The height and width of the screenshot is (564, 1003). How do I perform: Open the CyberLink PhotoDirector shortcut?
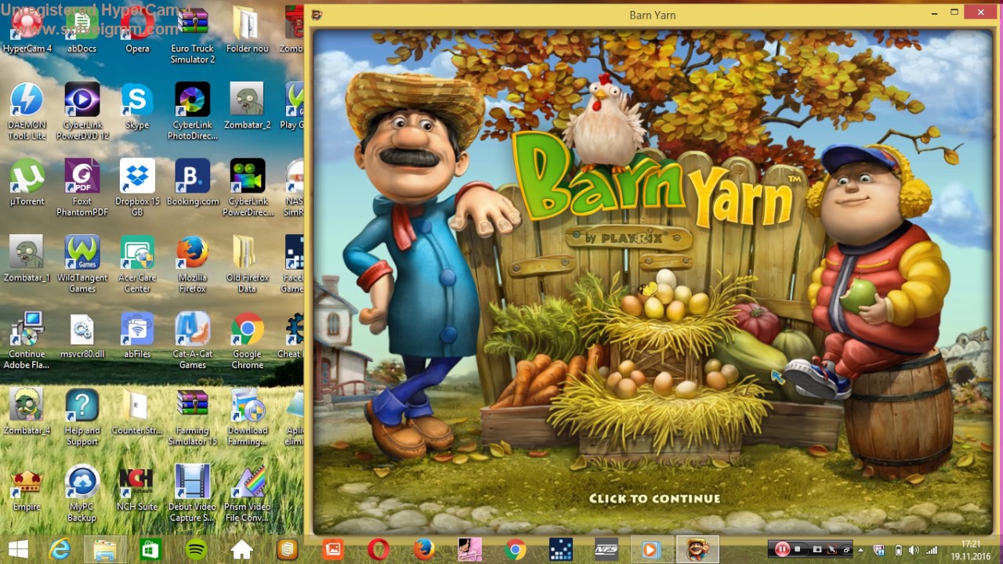[x=193, y=111]
